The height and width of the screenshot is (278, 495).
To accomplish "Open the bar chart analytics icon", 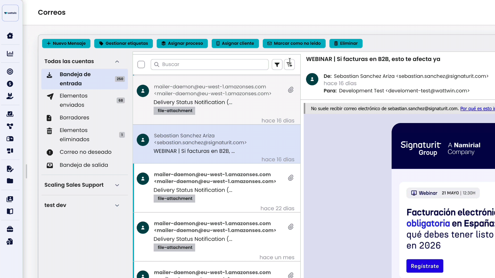I will (x=10, y=54).
